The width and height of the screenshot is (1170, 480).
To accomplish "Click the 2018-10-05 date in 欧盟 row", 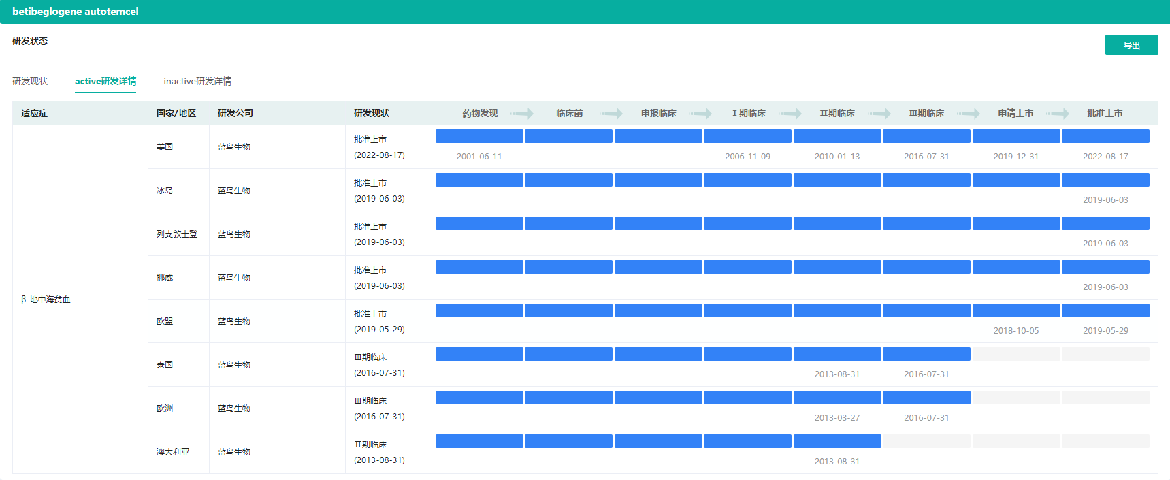I will pyautogui.click(x=1016, y=331).
